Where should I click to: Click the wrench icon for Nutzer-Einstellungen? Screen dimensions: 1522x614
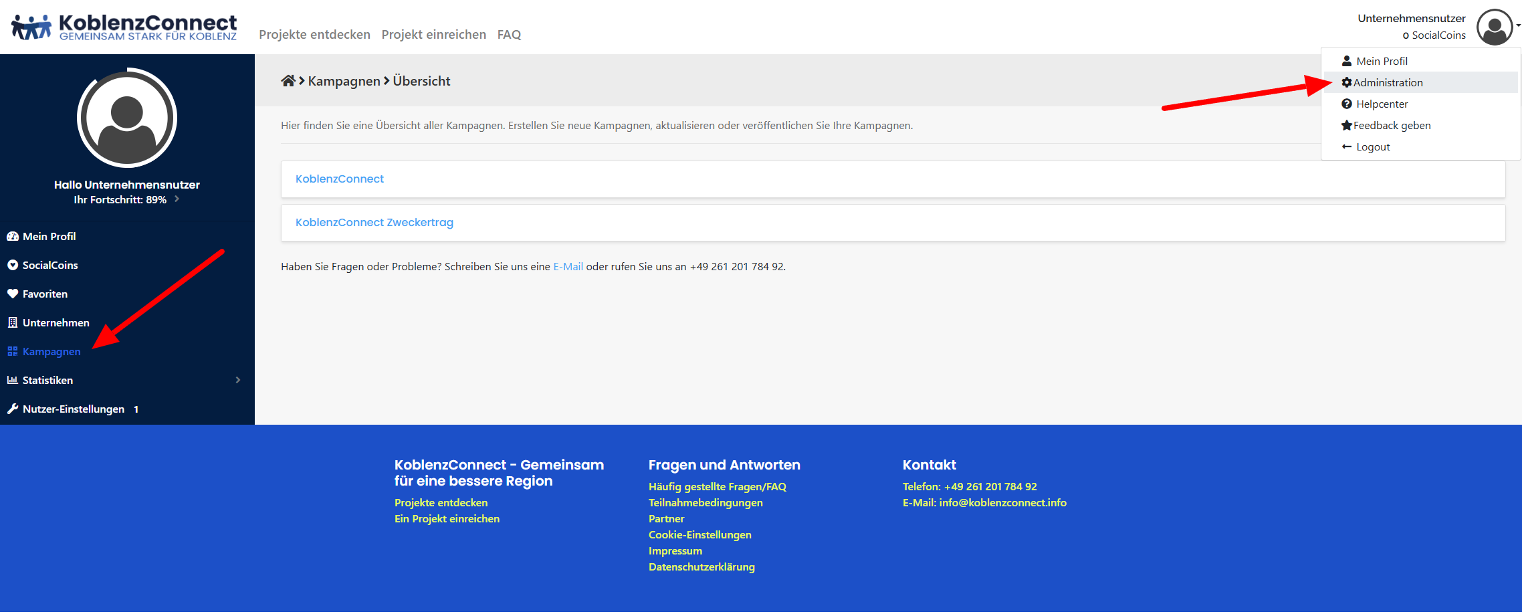(x=13, y=409)
